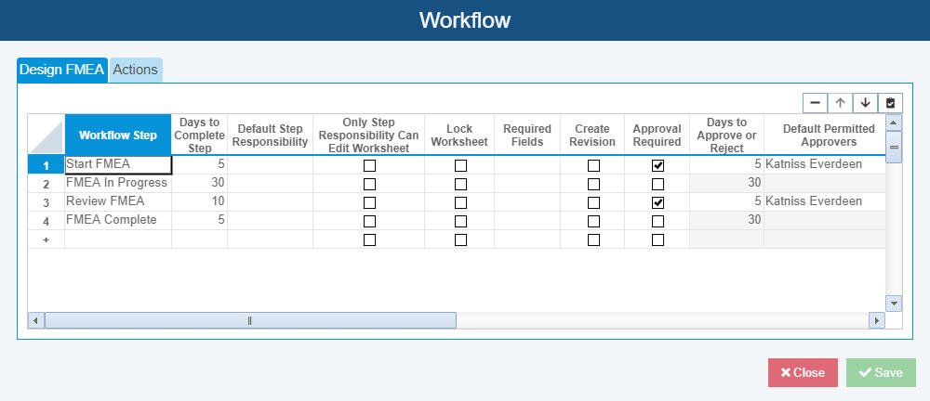
Task: Enable Approval Required for FMEA Complete
Action: click(x=658, y=221)
